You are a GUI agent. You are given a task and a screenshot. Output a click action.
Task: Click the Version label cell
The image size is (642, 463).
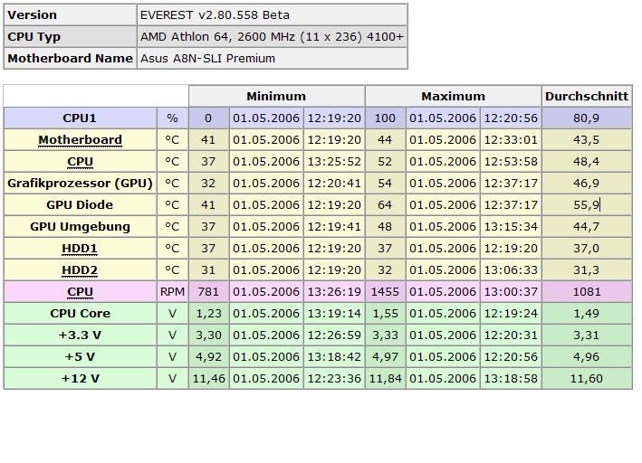point(70,15)
